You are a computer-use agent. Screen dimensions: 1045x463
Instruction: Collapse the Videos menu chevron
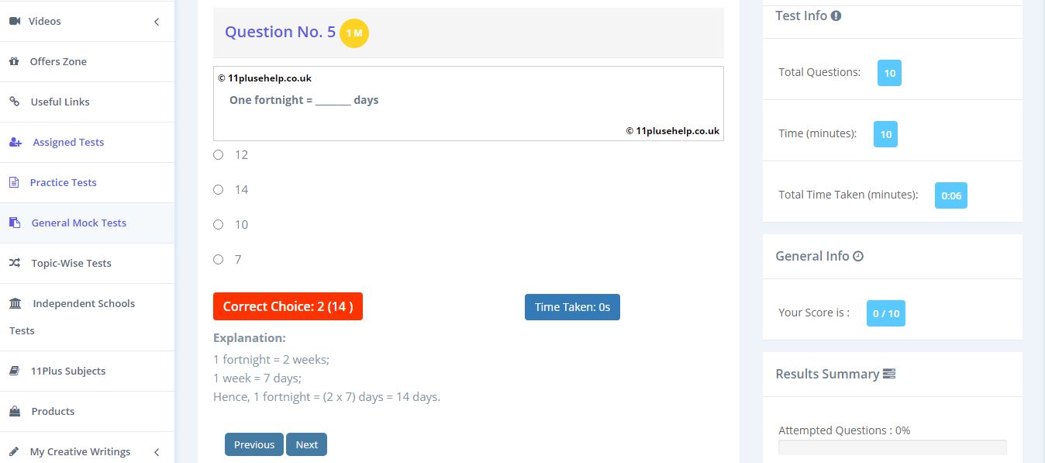pos(157,22)
